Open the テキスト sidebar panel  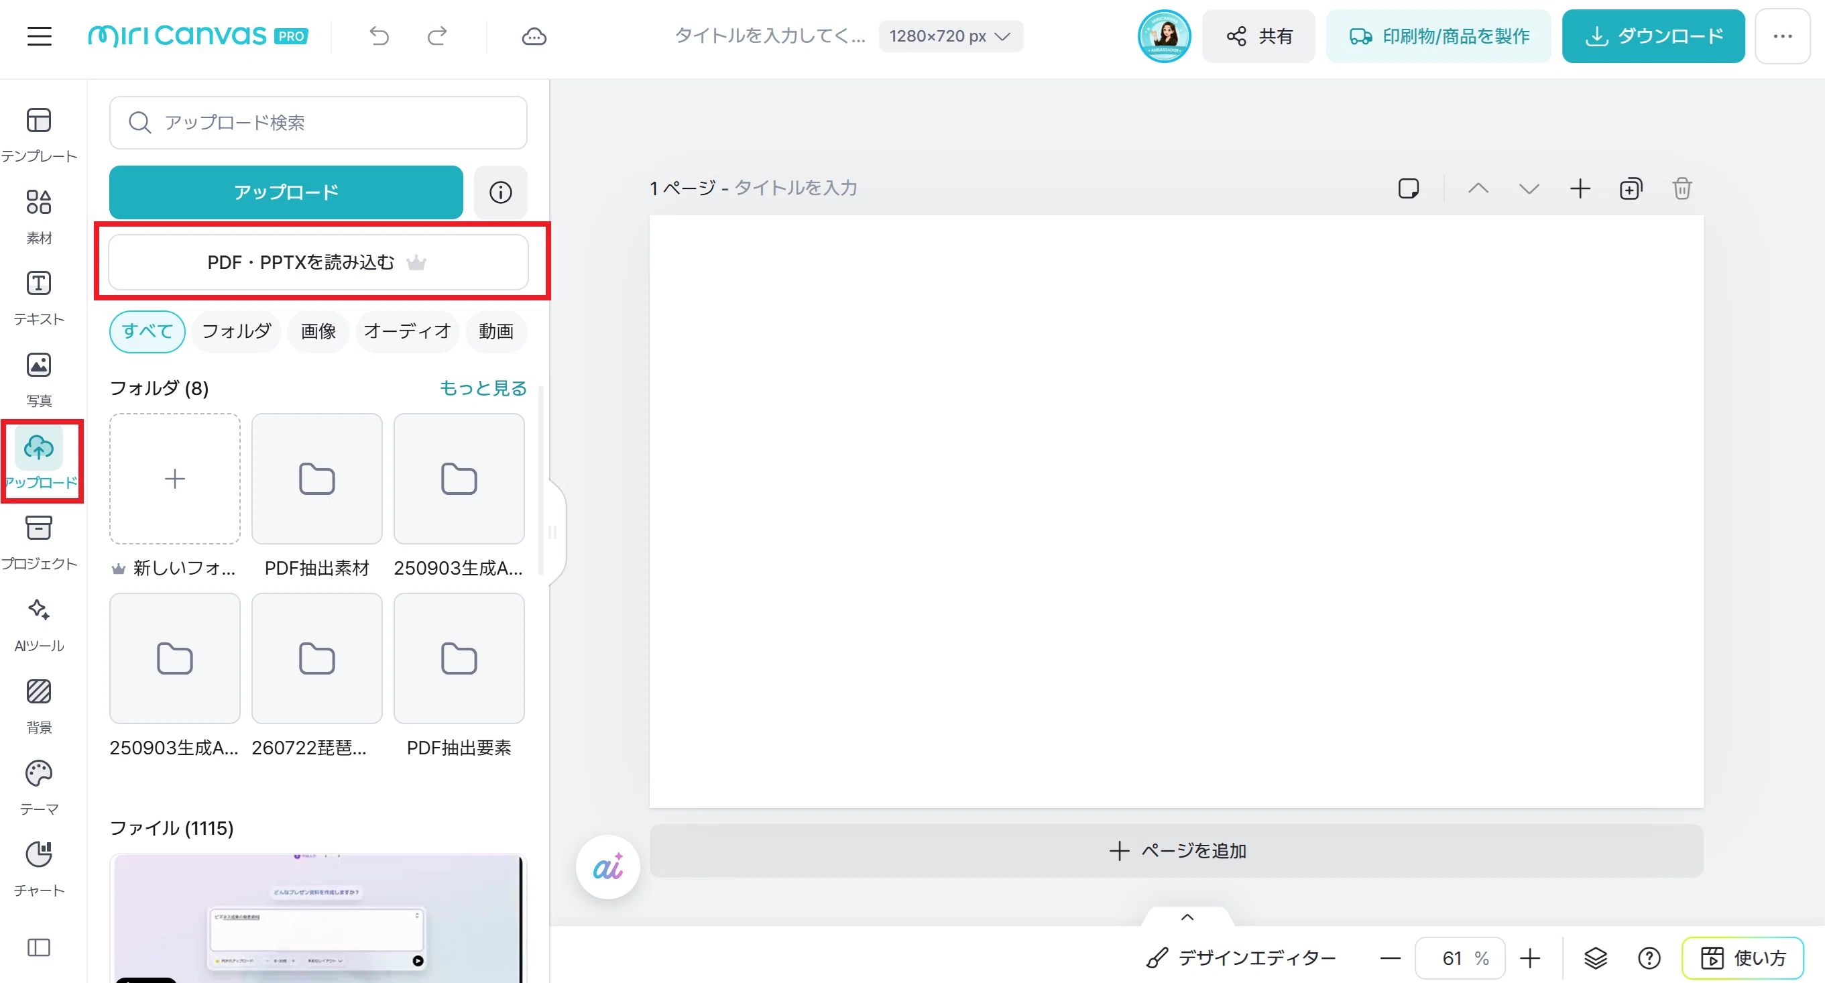coord(39,298)
